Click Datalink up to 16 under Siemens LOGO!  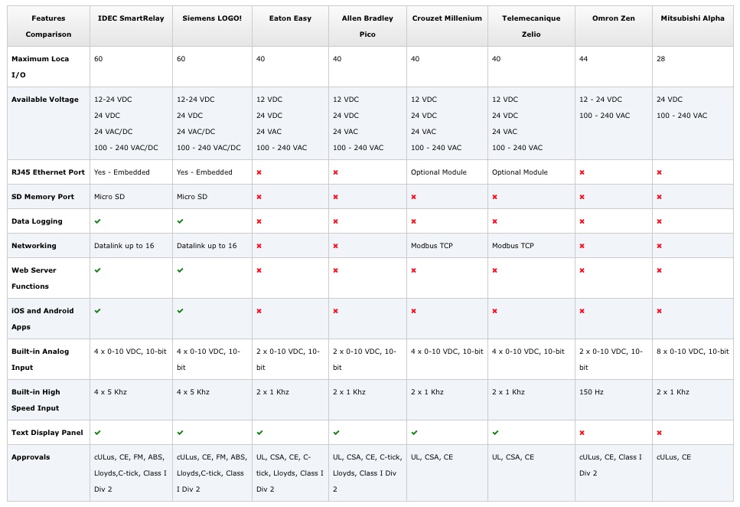pyautogui.click(x=207, y=246)
